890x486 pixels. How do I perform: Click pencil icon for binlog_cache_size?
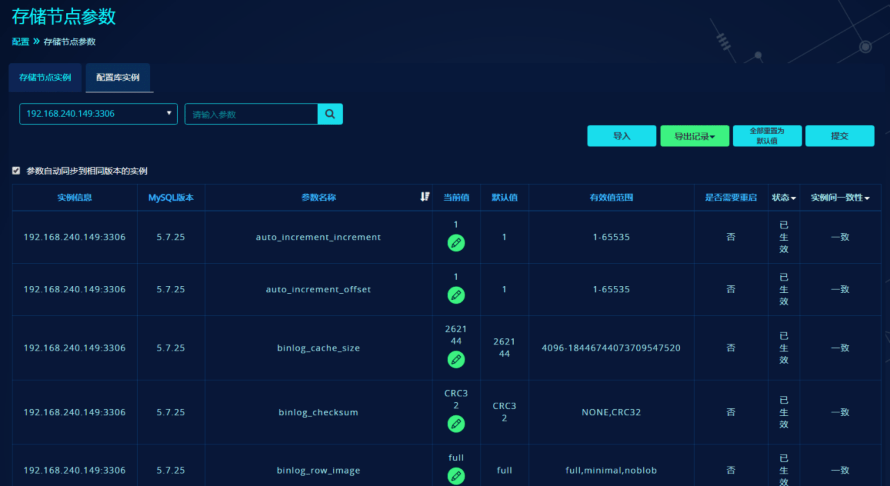tap(456, 360)
